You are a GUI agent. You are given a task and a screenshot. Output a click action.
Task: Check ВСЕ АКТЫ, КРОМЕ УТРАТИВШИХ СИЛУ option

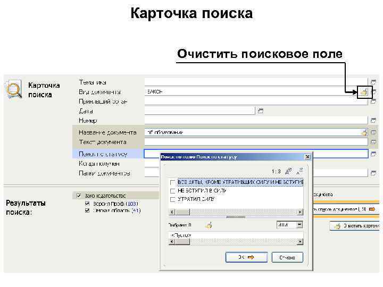pyautogui.click(x=172, y=182)
